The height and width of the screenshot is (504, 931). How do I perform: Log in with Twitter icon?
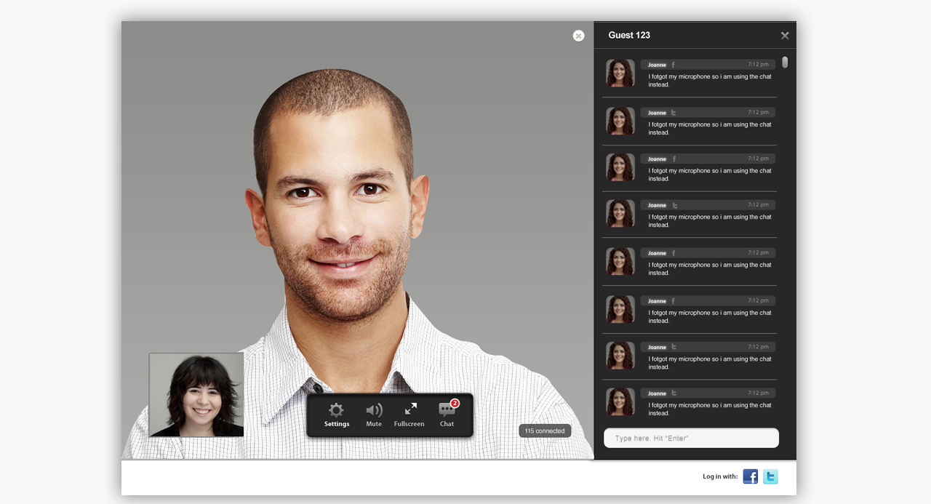(770, 477)
